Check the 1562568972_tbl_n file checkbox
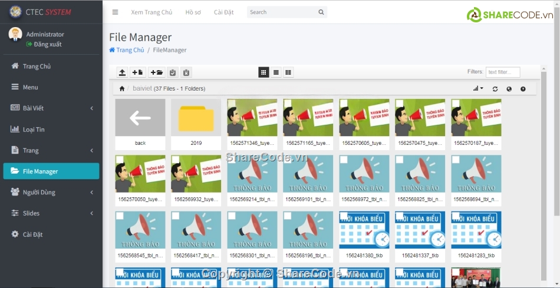Screen dimensions: 560x288 click(x=344, y=160)
